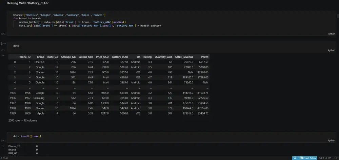The width and height of the screenshot is (339, 160).
Task: Click the execution count [14] label
Action: [3, 34]
